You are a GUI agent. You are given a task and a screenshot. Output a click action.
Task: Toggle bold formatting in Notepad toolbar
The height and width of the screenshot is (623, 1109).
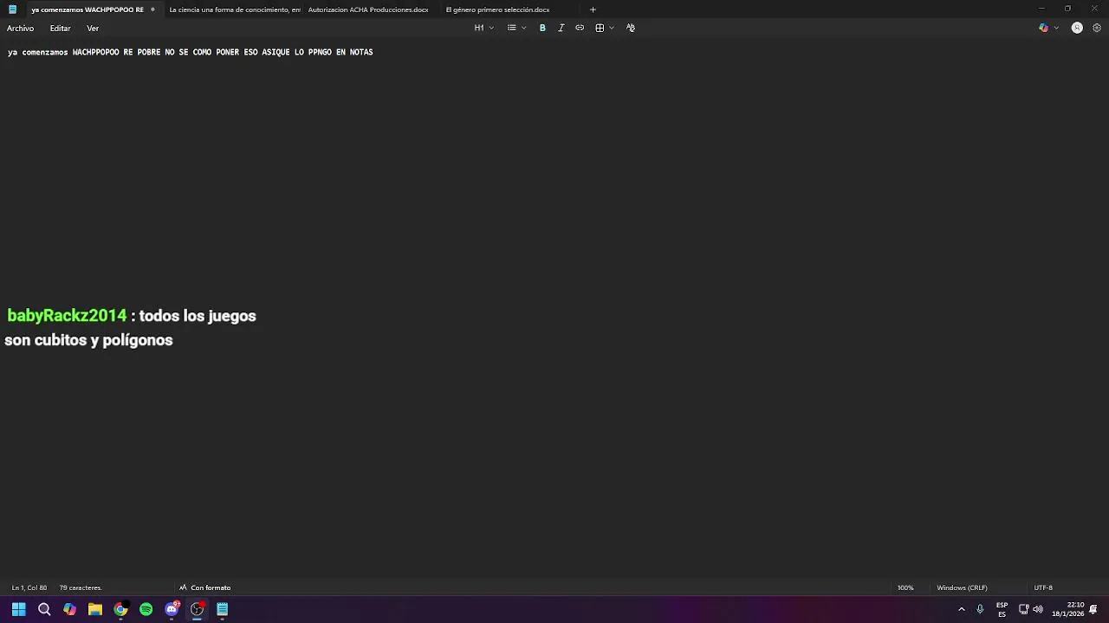point(542,28)
